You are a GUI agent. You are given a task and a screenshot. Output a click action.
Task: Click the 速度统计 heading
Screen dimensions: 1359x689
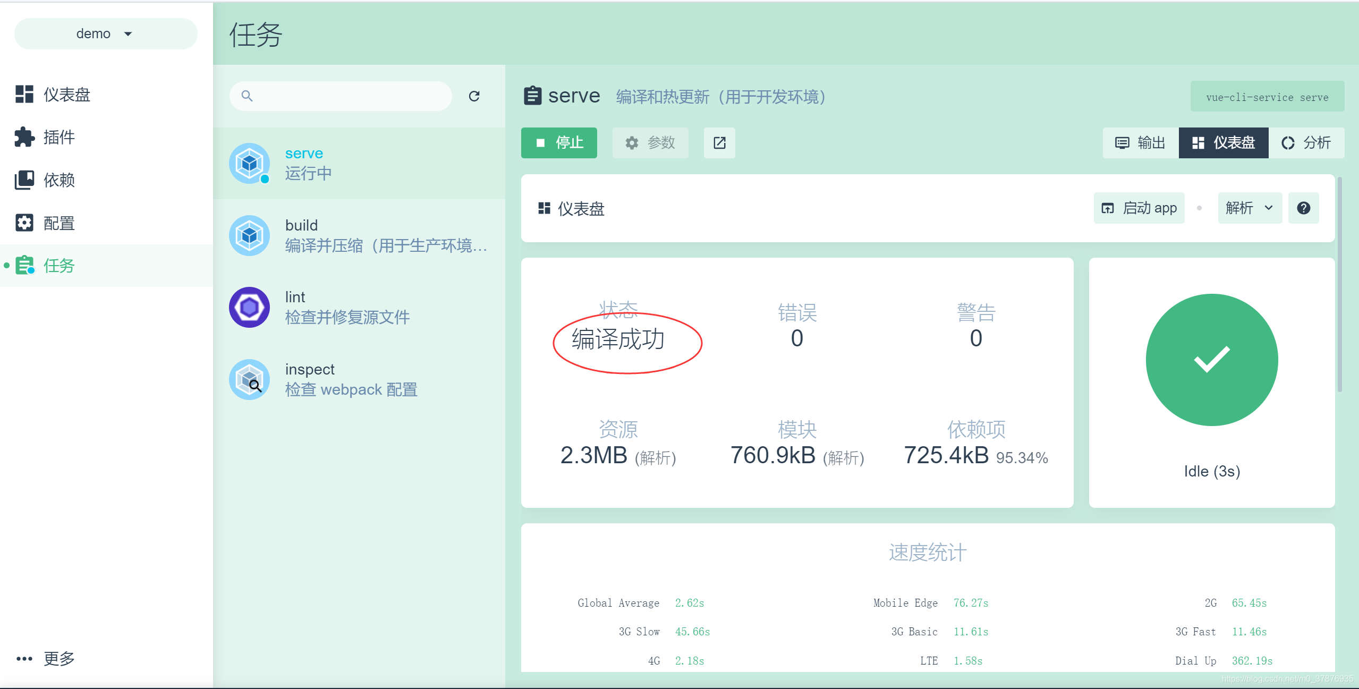pos(928,552)
